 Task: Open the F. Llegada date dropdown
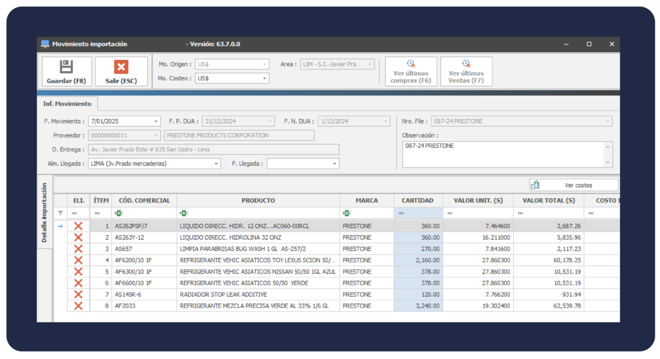click(x=334, y=164)
